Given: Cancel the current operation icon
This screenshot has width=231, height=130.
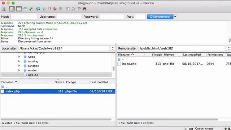Looking at the screenshot, I should click(x=49, y=9).
